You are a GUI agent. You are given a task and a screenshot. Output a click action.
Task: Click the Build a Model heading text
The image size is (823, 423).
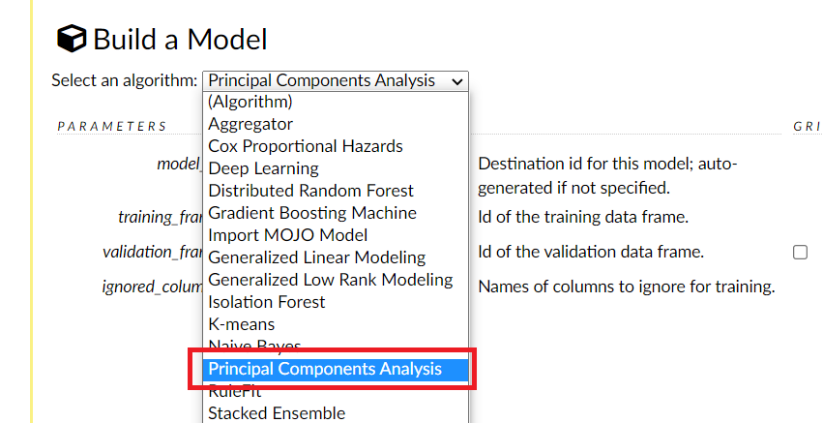pos(180,40)
